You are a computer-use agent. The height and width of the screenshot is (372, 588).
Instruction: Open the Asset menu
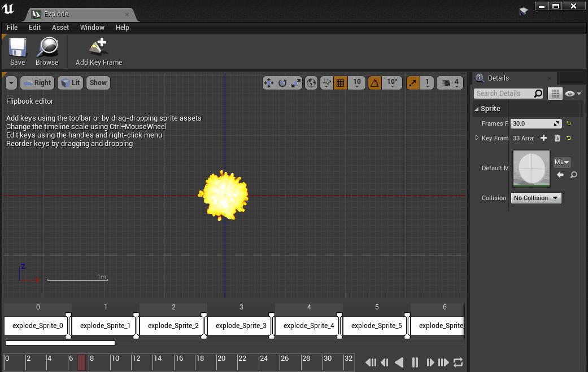pyautogui.click(x=60, y=27)
